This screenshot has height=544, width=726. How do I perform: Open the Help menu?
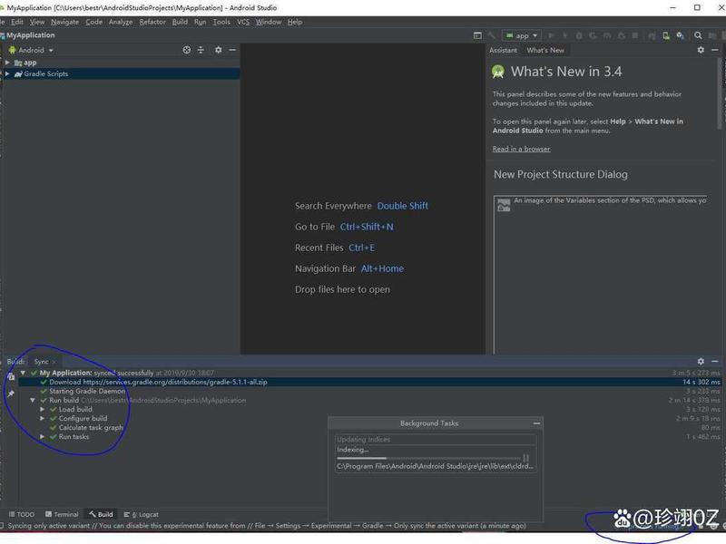[294, 22]
